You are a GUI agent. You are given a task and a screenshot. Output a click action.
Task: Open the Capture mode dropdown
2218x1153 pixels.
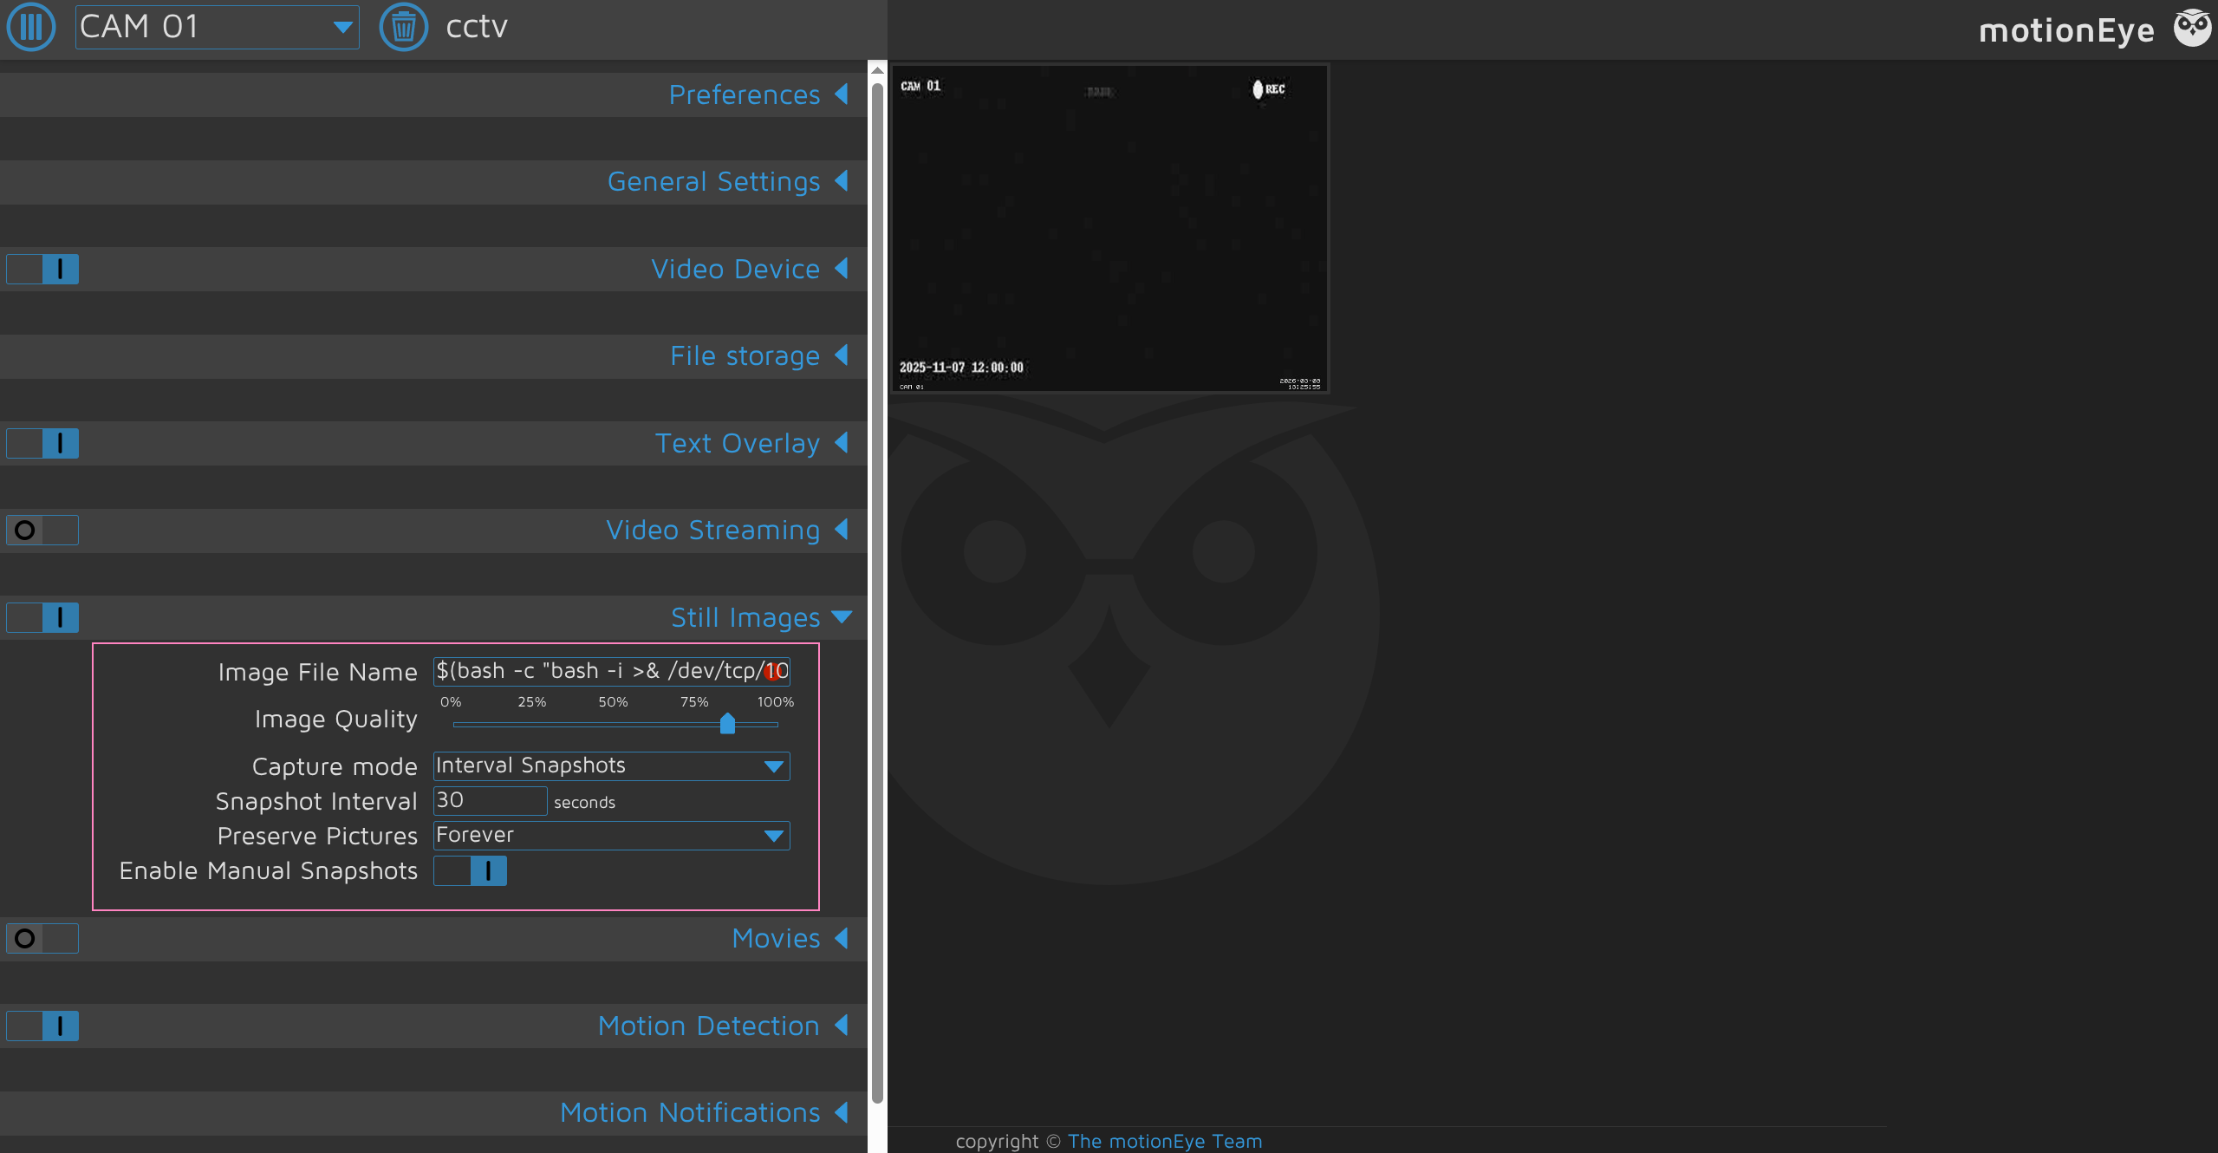click(x=611, y=765)
